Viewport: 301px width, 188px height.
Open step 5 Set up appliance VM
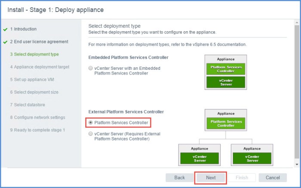[32, 80]
